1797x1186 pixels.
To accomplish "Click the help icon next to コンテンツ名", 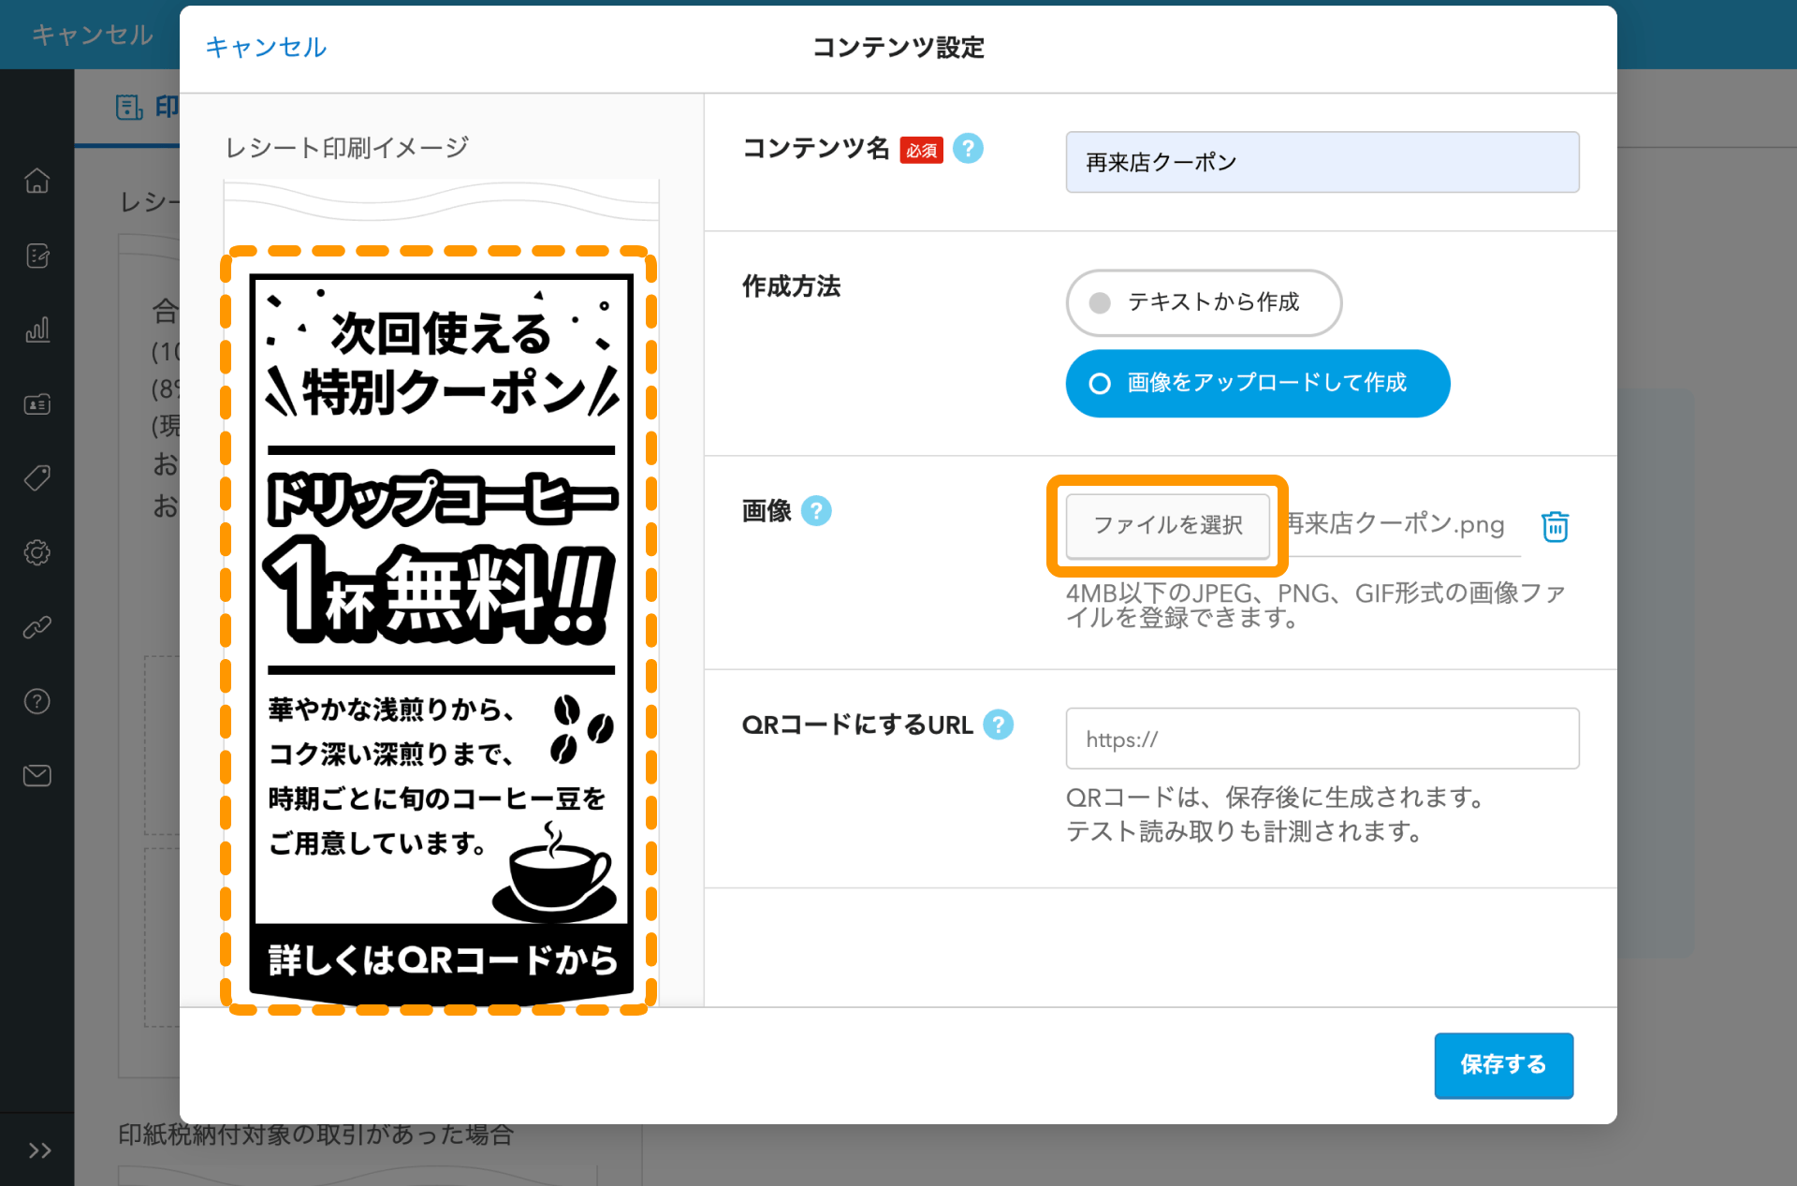I will pos(968,149).
